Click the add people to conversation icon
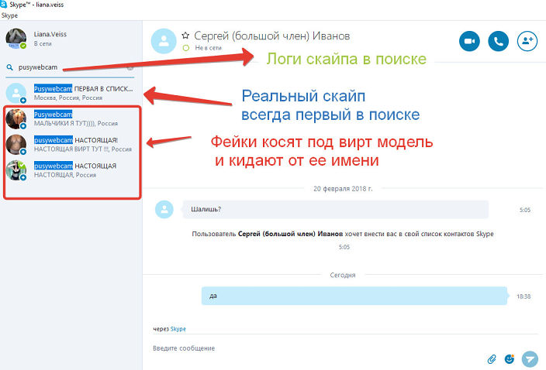This screenshot has width=546, height=370. tap(529, 41)
